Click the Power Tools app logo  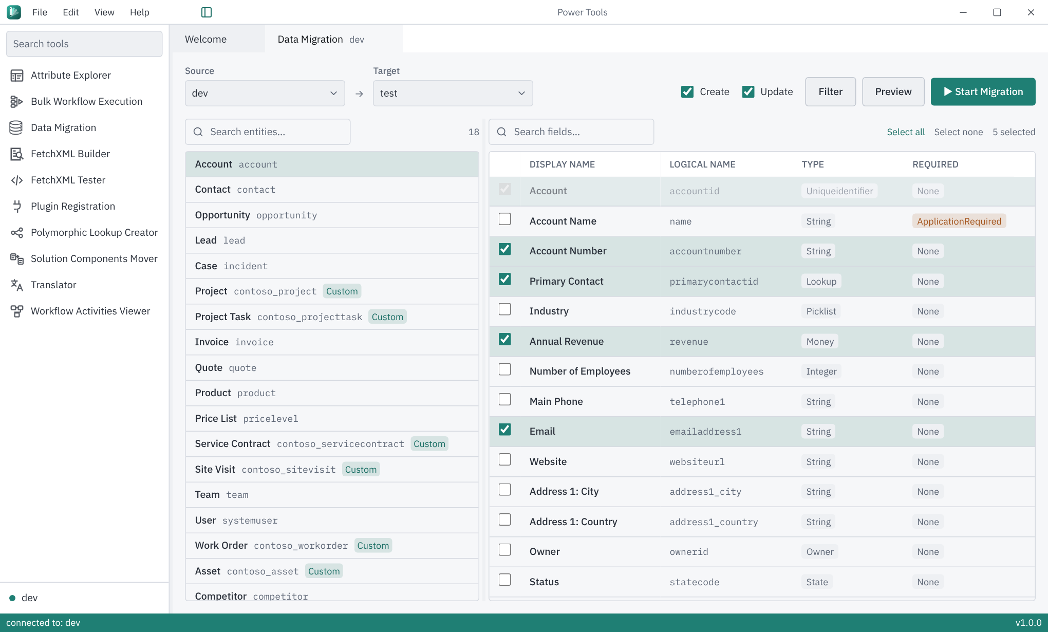tap(14, 12)
